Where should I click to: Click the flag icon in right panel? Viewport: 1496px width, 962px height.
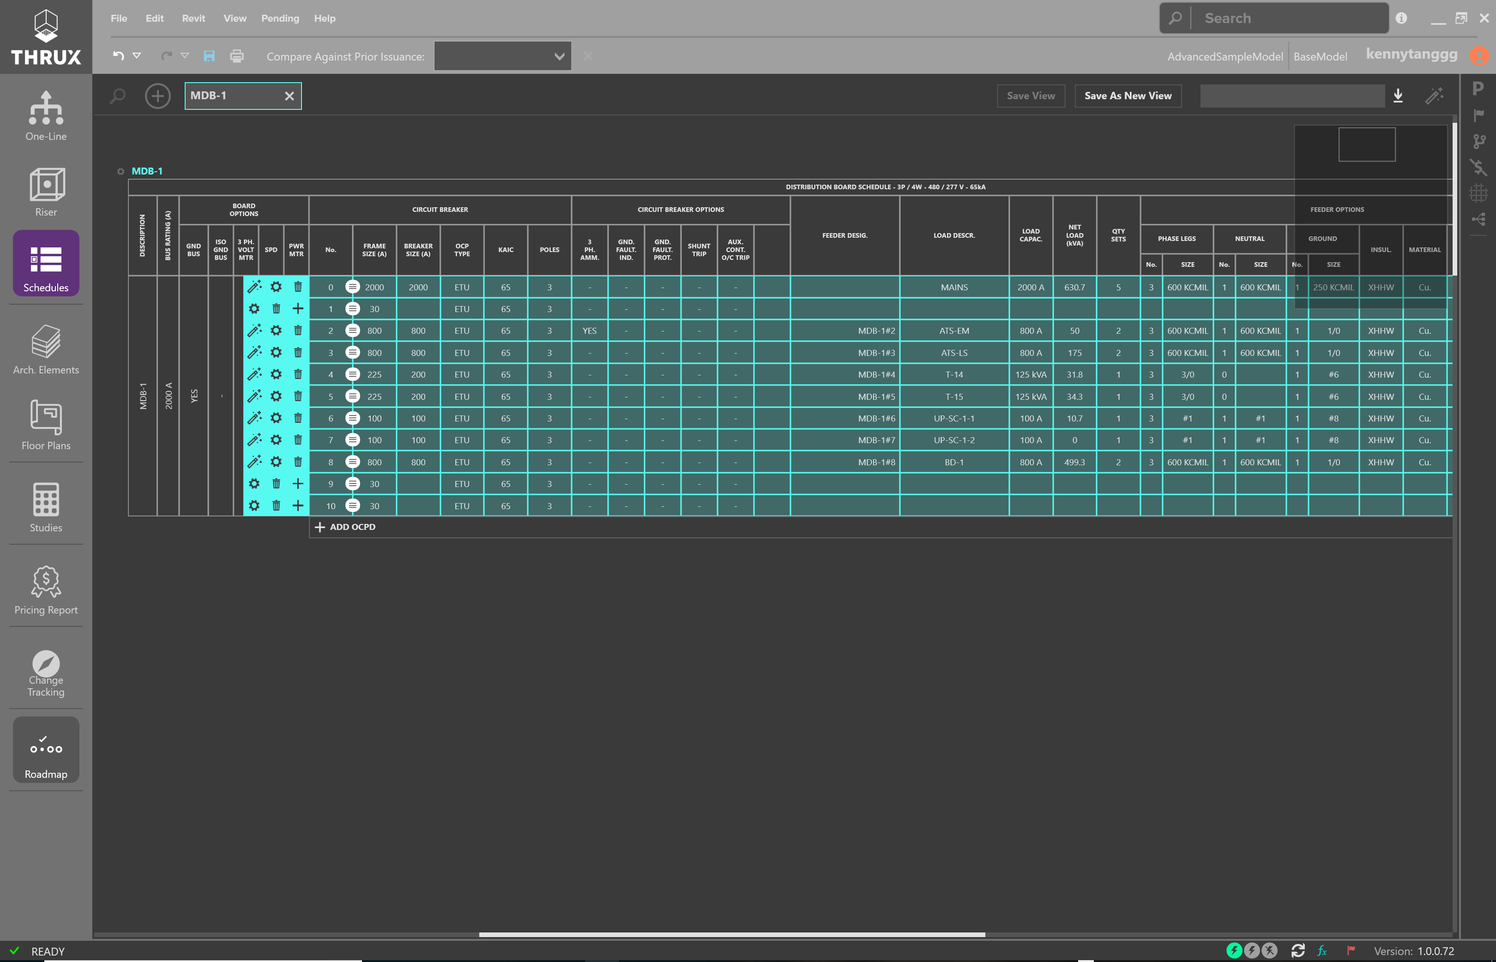(1478, 115)
